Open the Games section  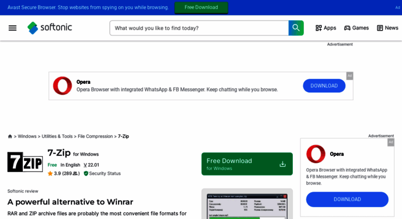pos(356,28)
